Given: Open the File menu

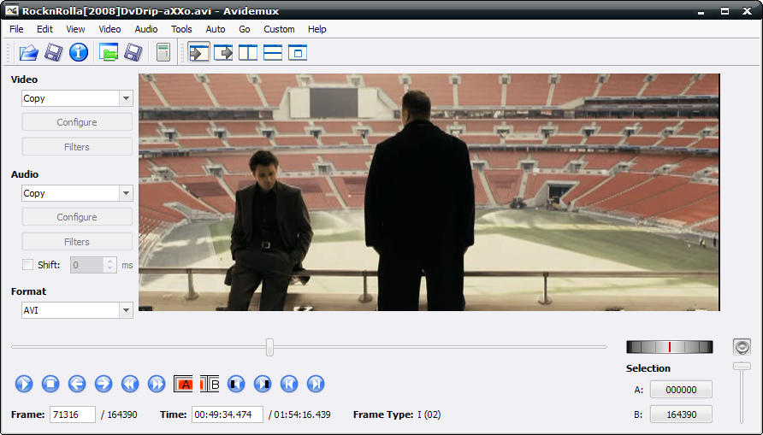Looking at the screenshot, I should tap(16, 29).
